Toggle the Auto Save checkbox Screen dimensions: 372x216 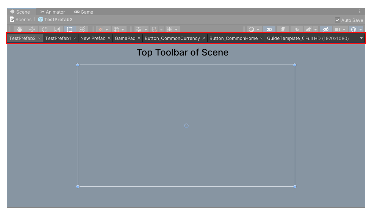pyautogui.click(x=337, y=20)
